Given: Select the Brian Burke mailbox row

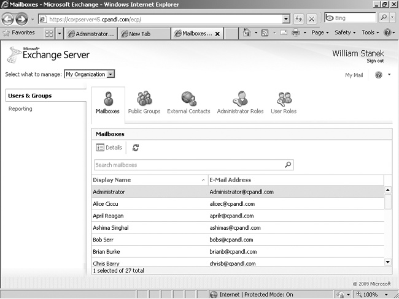Looking at the screenshot, I should [238, 251].
